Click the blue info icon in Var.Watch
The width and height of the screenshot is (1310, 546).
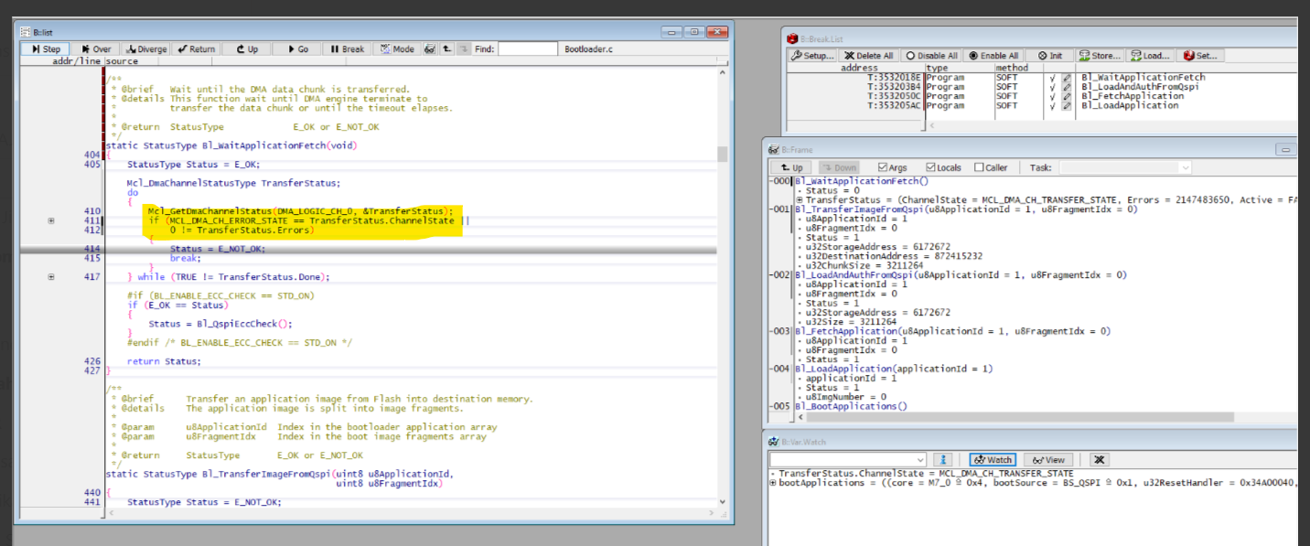943,459
